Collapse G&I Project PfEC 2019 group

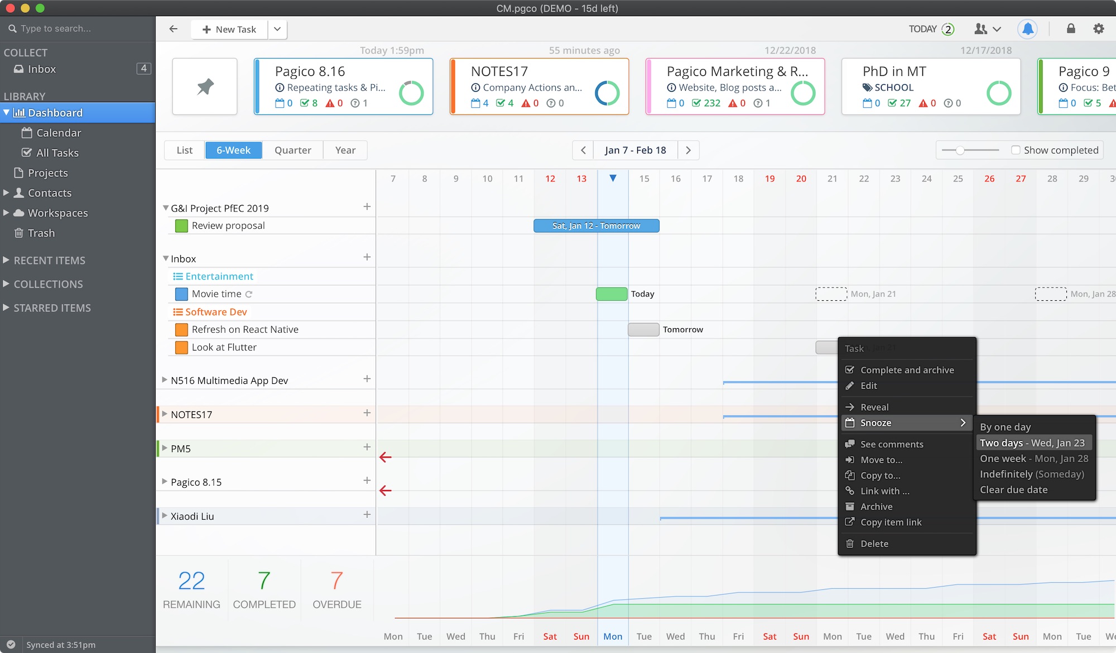tap(166, 208)
